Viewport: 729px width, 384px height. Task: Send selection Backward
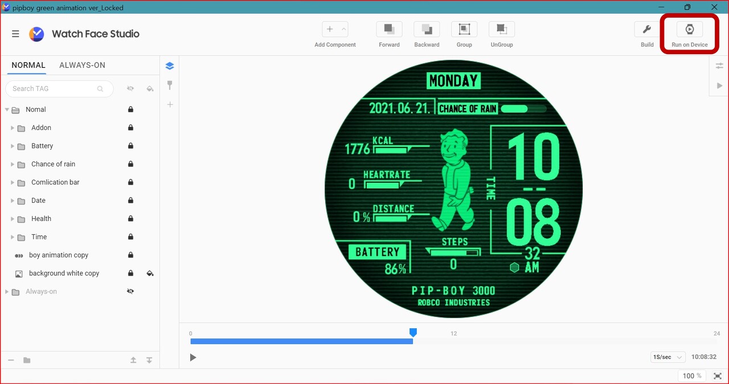click(x=427, y=29)
